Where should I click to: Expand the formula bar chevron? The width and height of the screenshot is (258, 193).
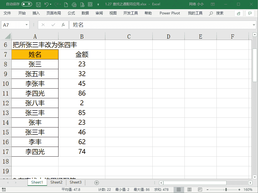[x=254, y=25]
